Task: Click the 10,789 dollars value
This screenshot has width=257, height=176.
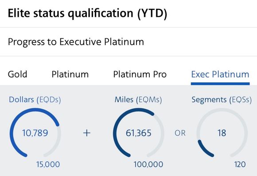Action: pos(35,133)
